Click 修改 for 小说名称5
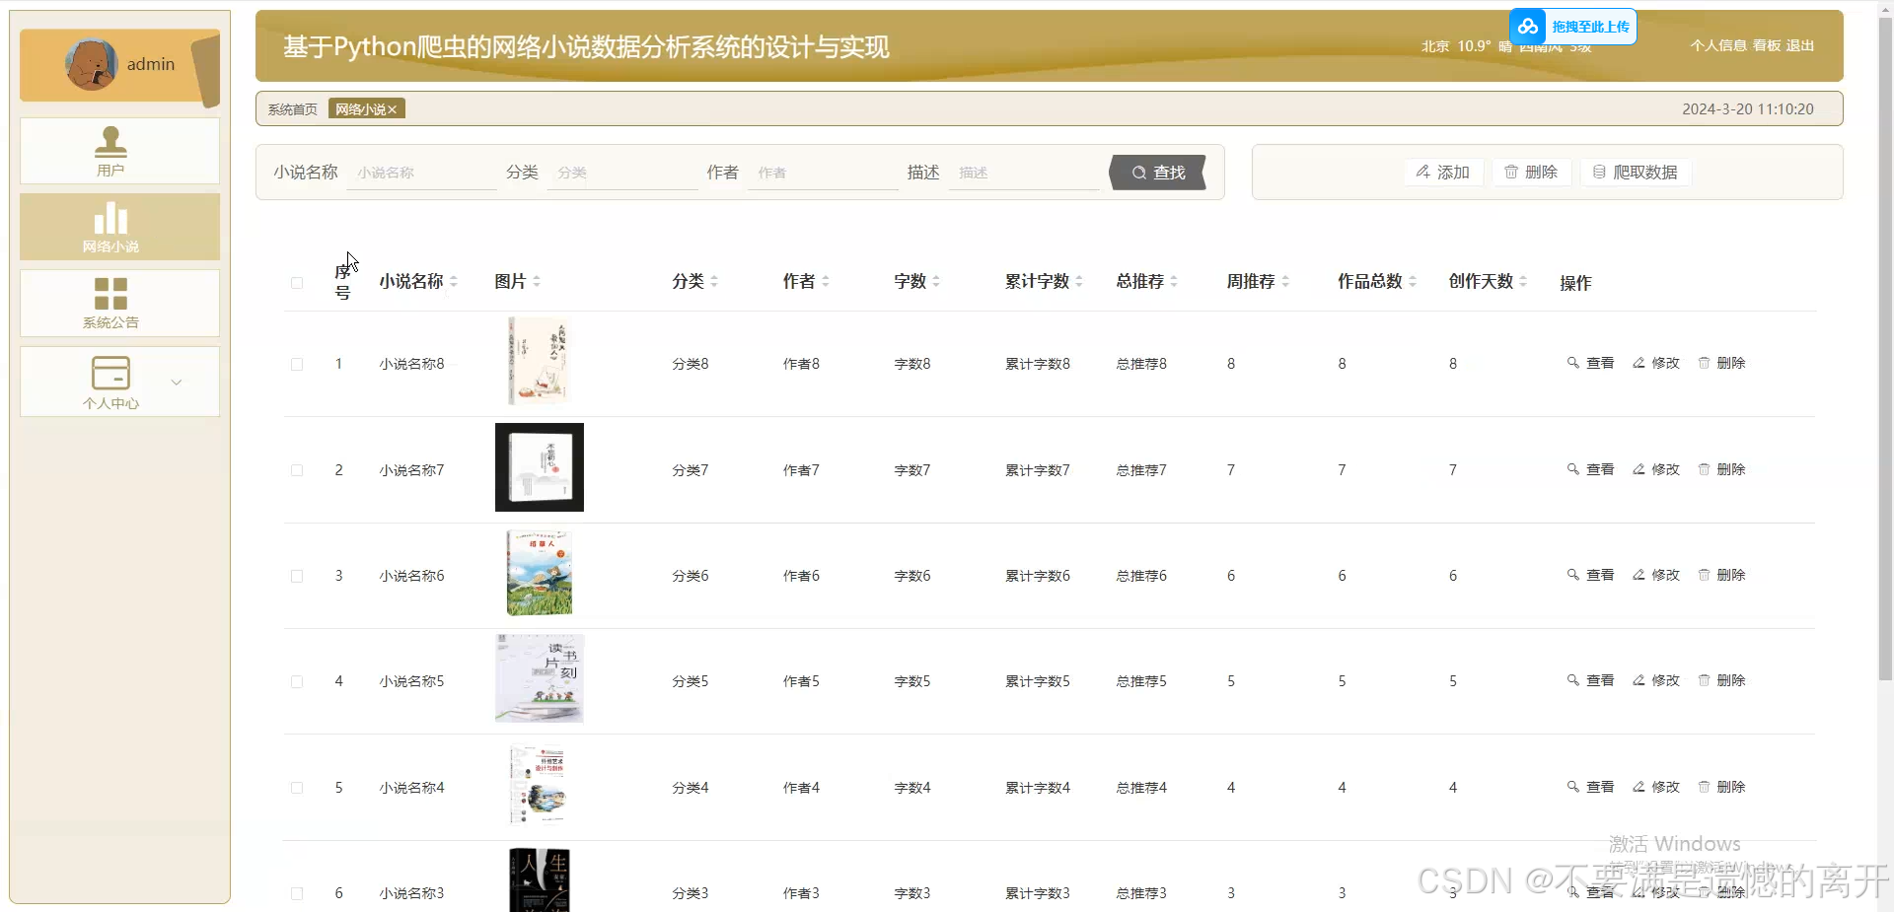This screenshot has width=1894, height=912. point(1656,680)
